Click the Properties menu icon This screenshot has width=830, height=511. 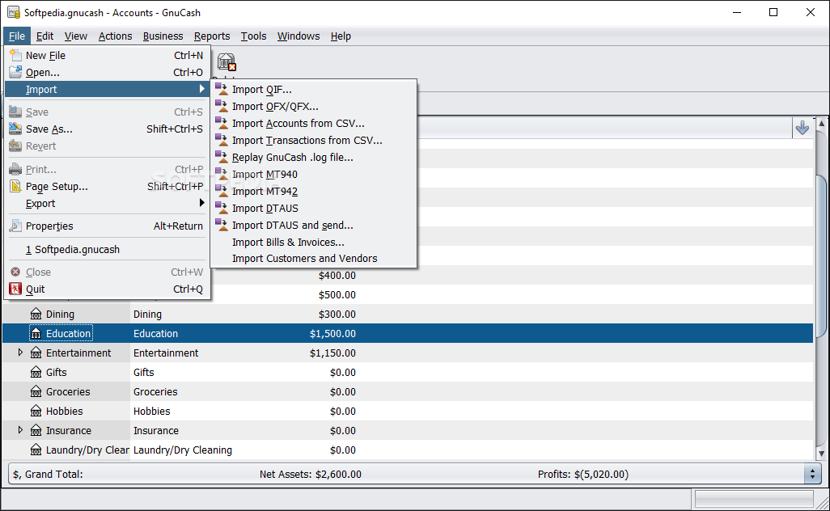point(15,226)
